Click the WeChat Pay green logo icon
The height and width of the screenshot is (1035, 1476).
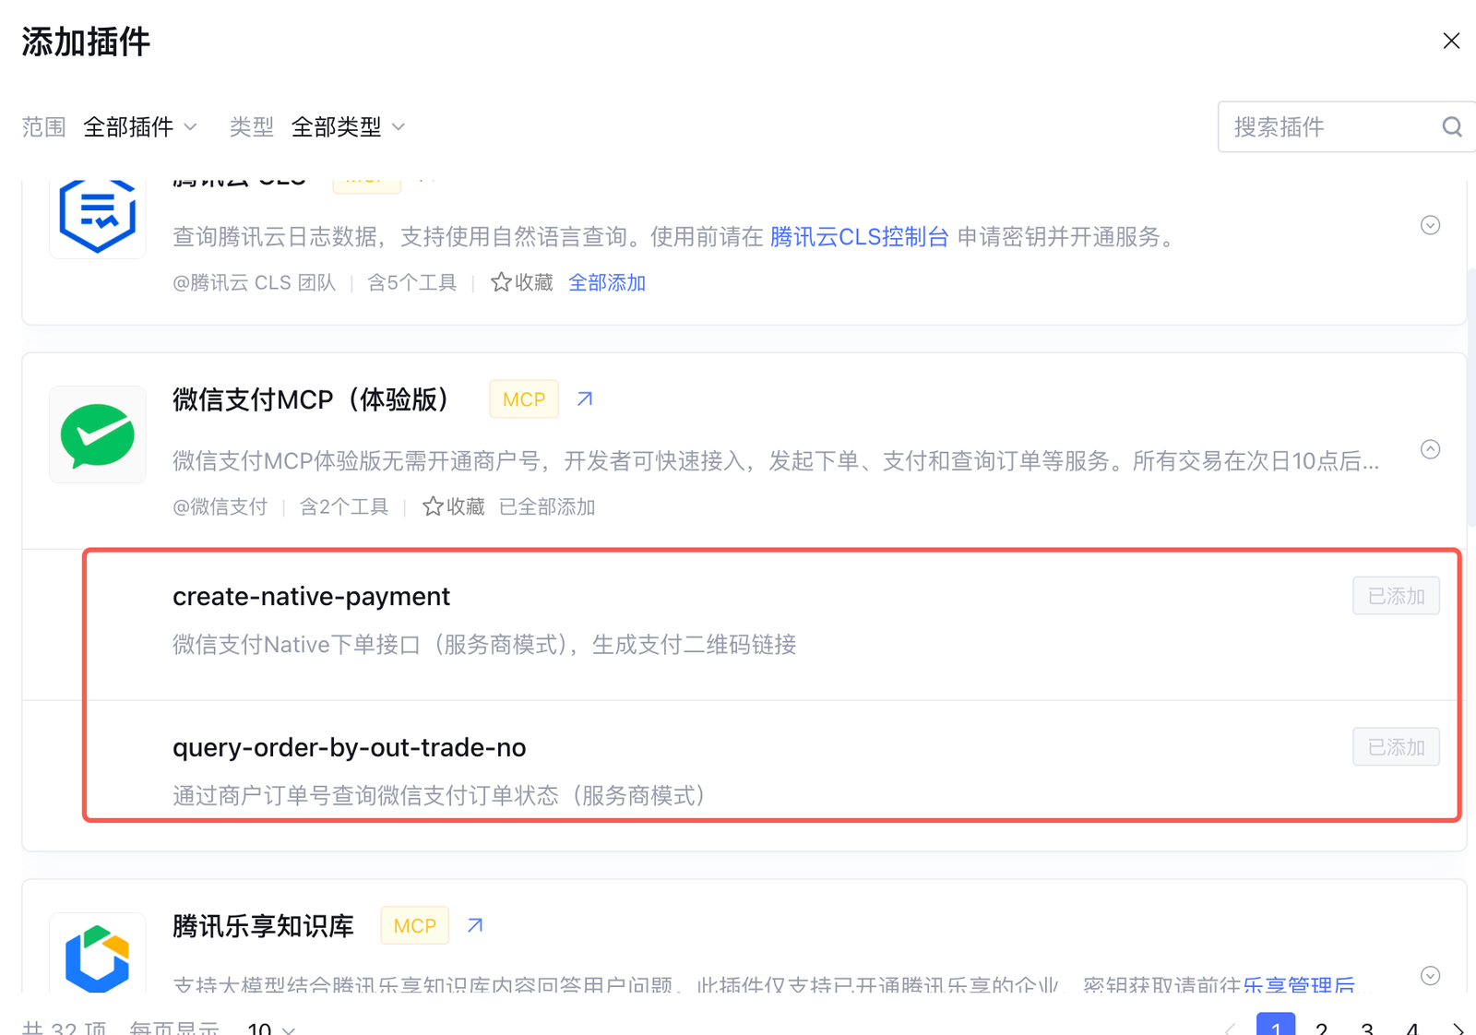pos(98,434)
